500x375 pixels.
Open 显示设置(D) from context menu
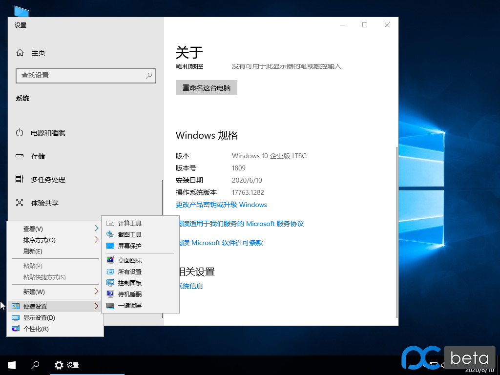[55, 317]
